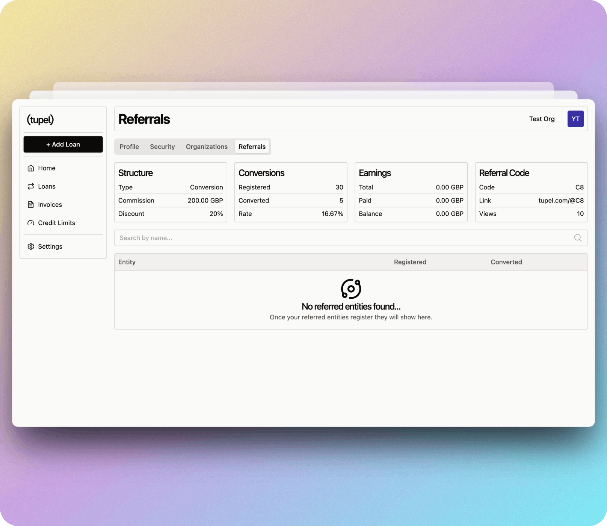This screenshot has height=526, width=607.
Task: Click the tupel.com/@C8 referral link
Action: 561,201
